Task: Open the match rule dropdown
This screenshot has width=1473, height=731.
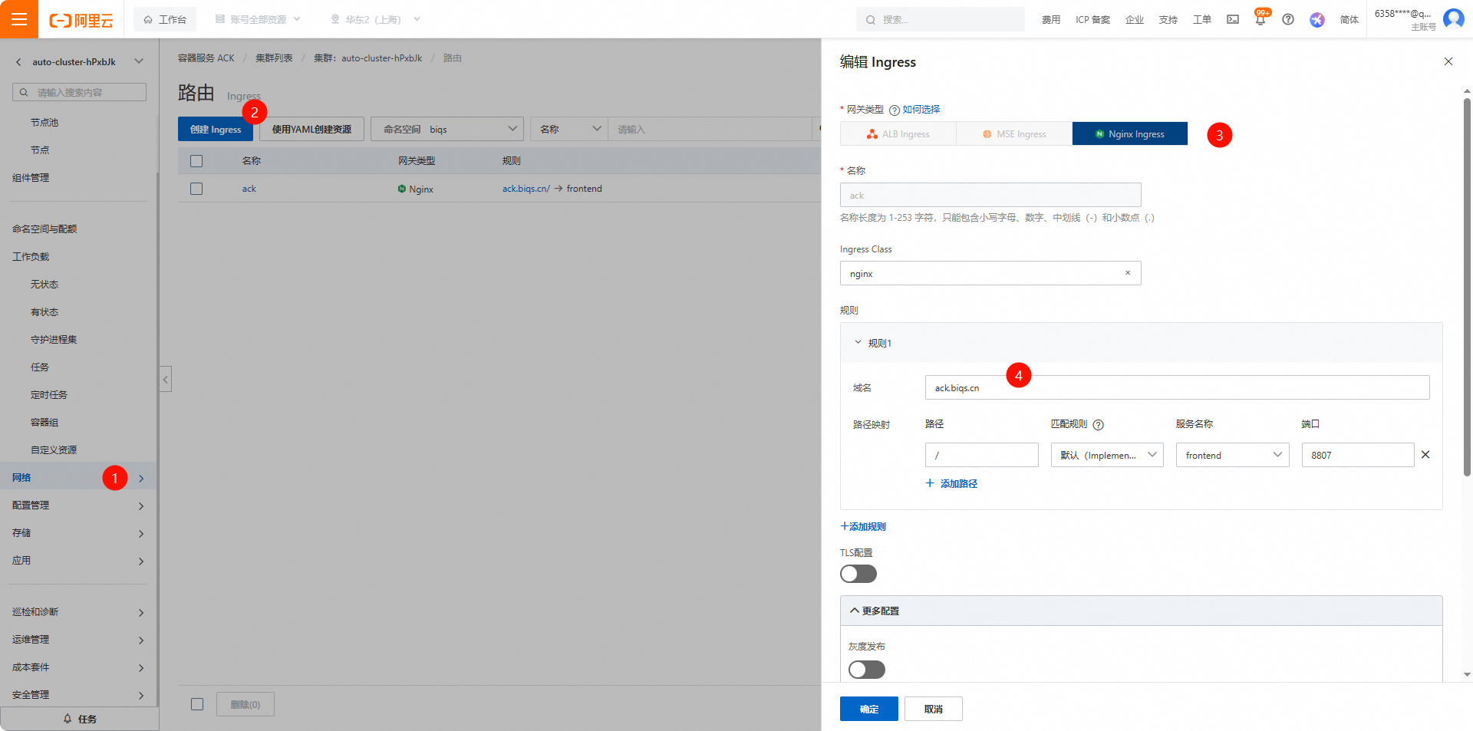Action: [x=1106, y=455]
